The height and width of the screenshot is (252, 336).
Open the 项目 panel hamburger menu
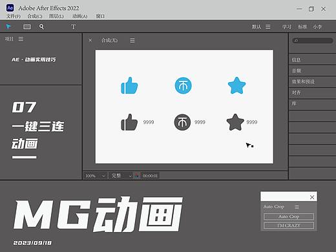point(21,39)
